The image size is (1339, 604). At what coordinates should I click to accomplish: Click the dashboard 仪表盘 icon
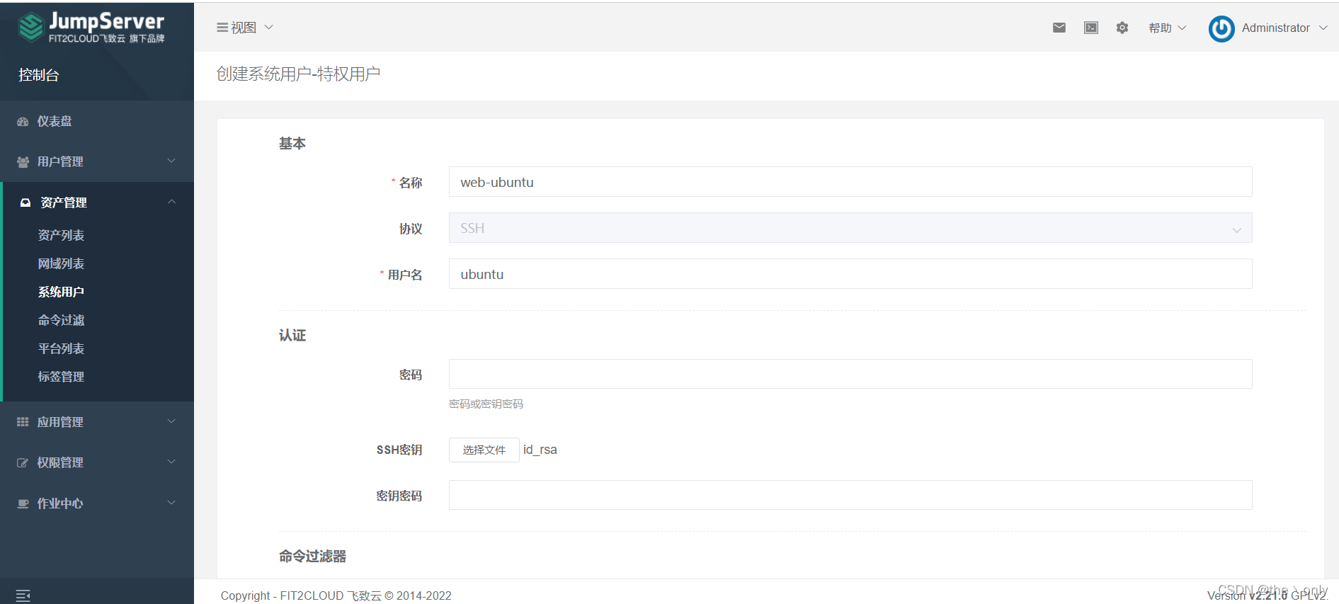pyautogui.click(x=23, y=122)
